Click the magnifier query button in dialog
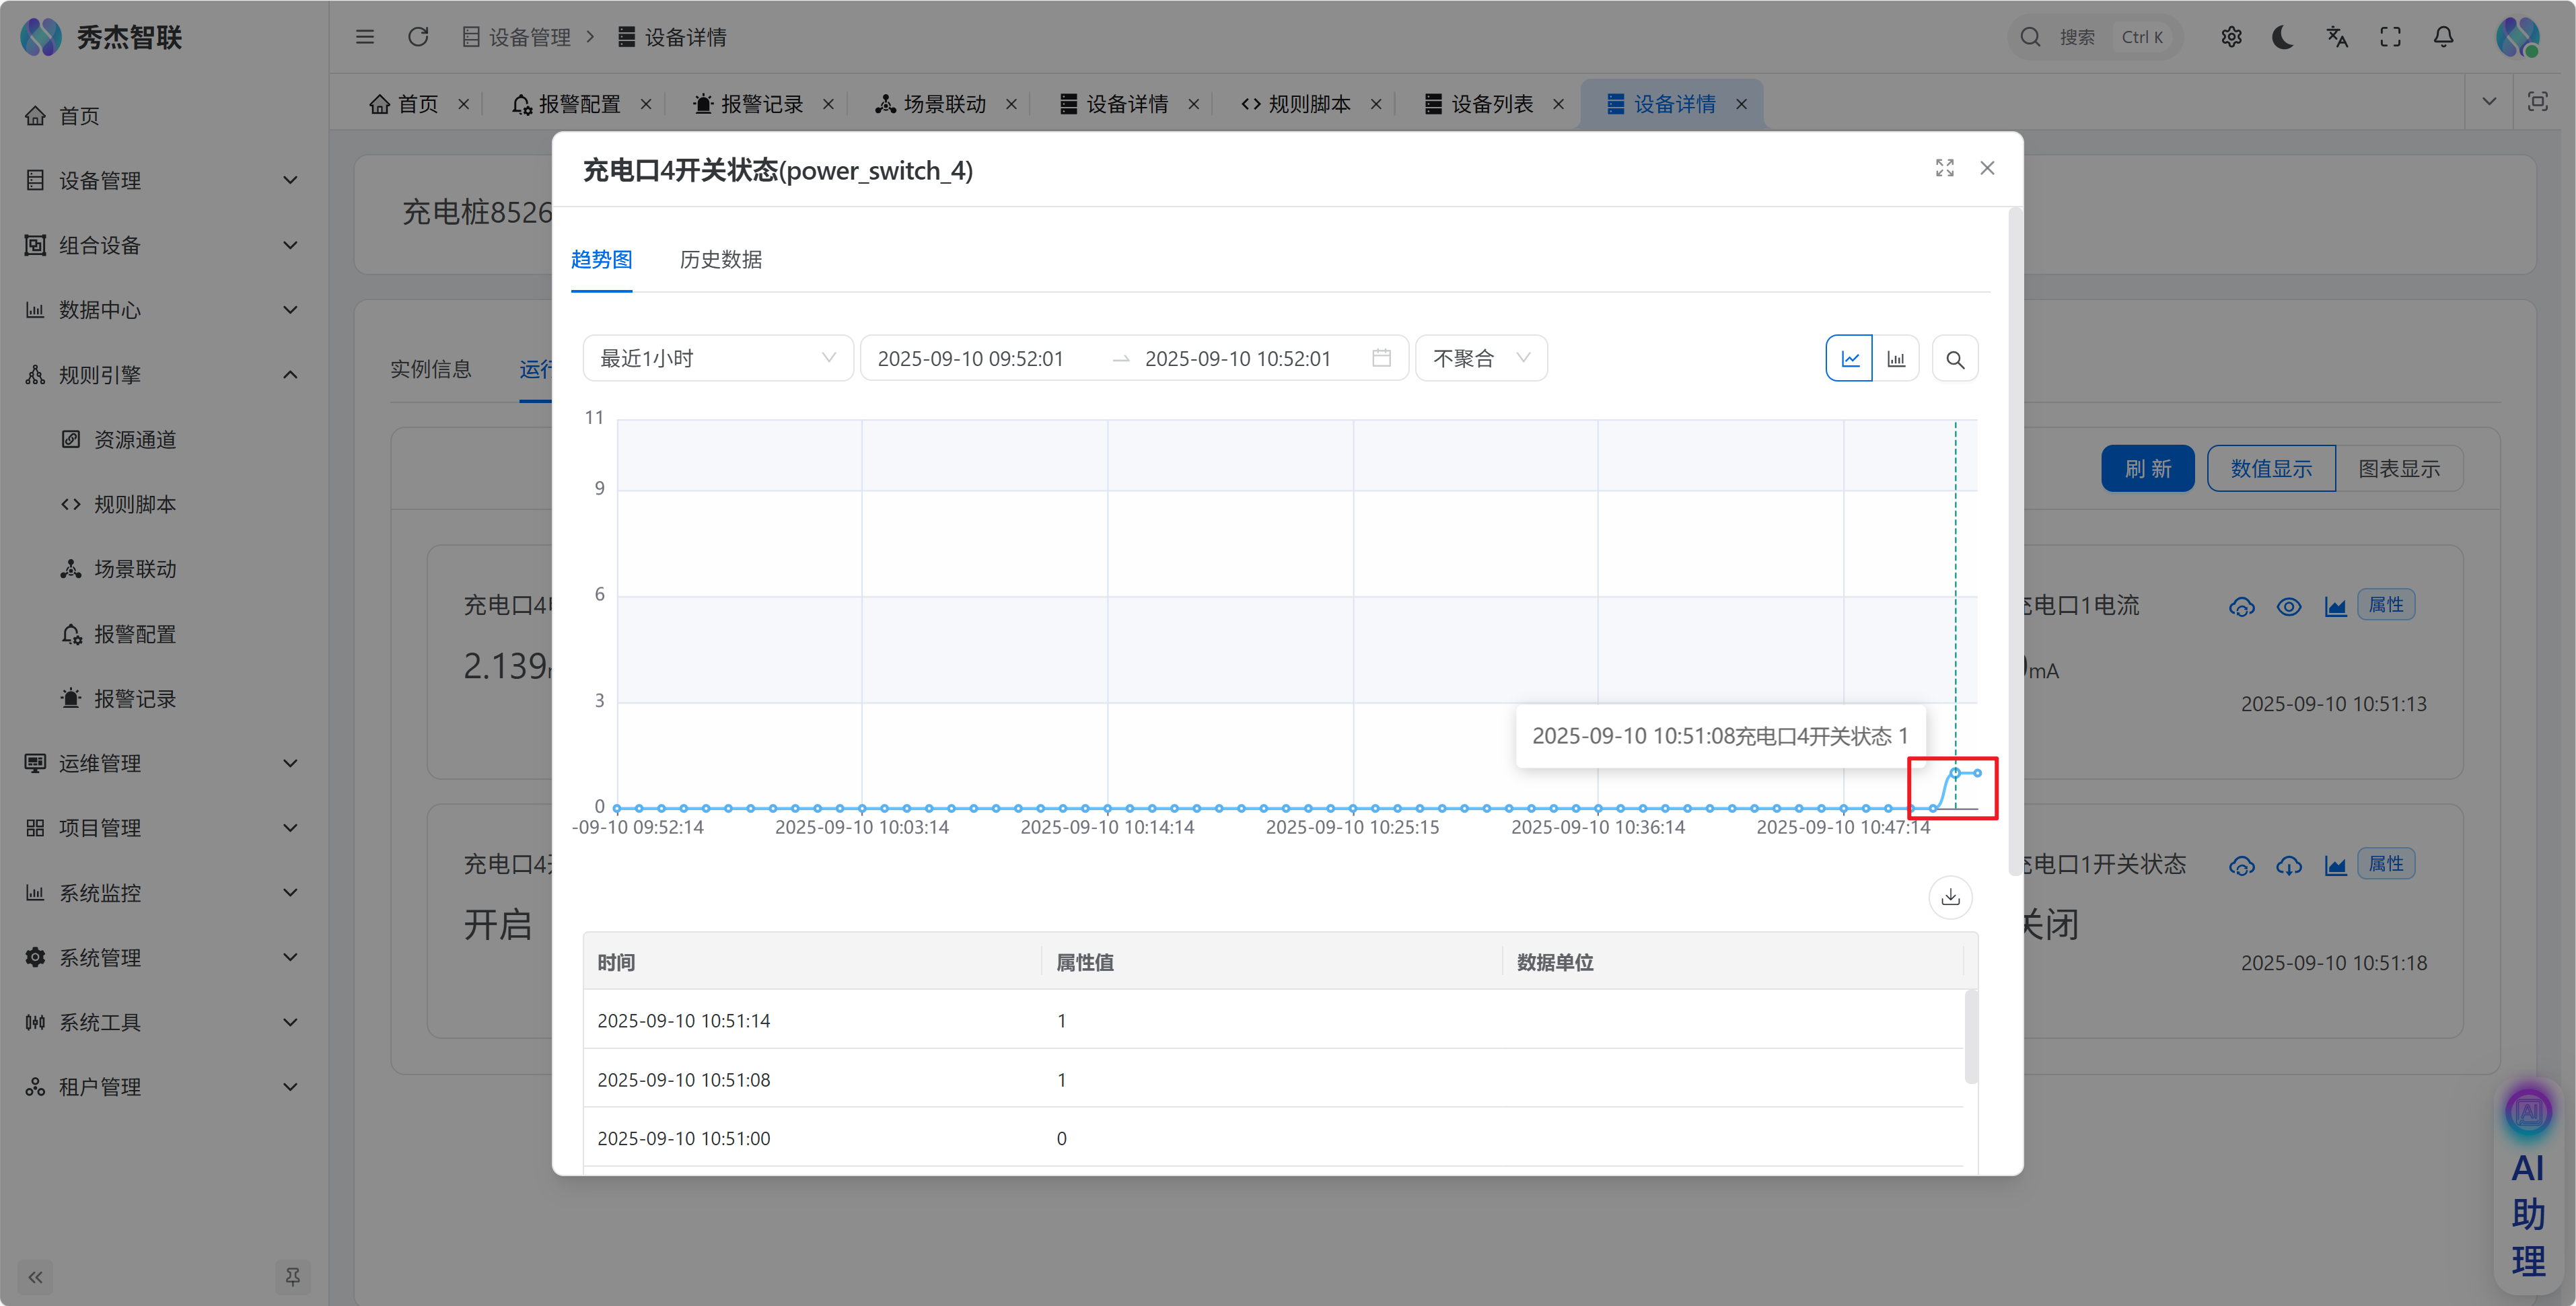 pos(1955,359)
